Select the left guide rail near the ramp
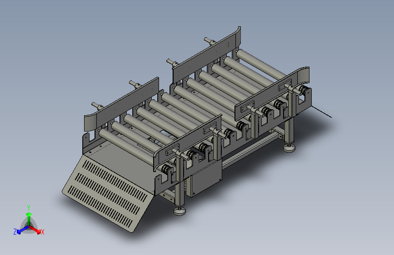 pos(121,104)
